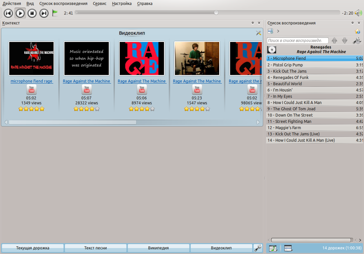
Task: Open the Справка menu
Action: (x=144, y=4)
